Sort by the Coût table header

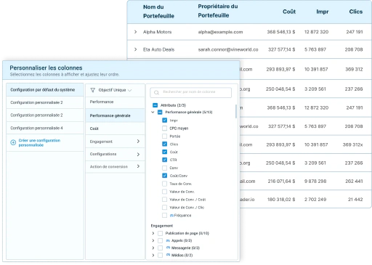289,12
